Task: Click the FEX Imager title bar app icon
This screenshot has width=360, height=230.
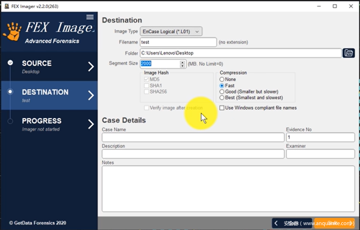Action: pyautogui.click(x=7, y=6)
